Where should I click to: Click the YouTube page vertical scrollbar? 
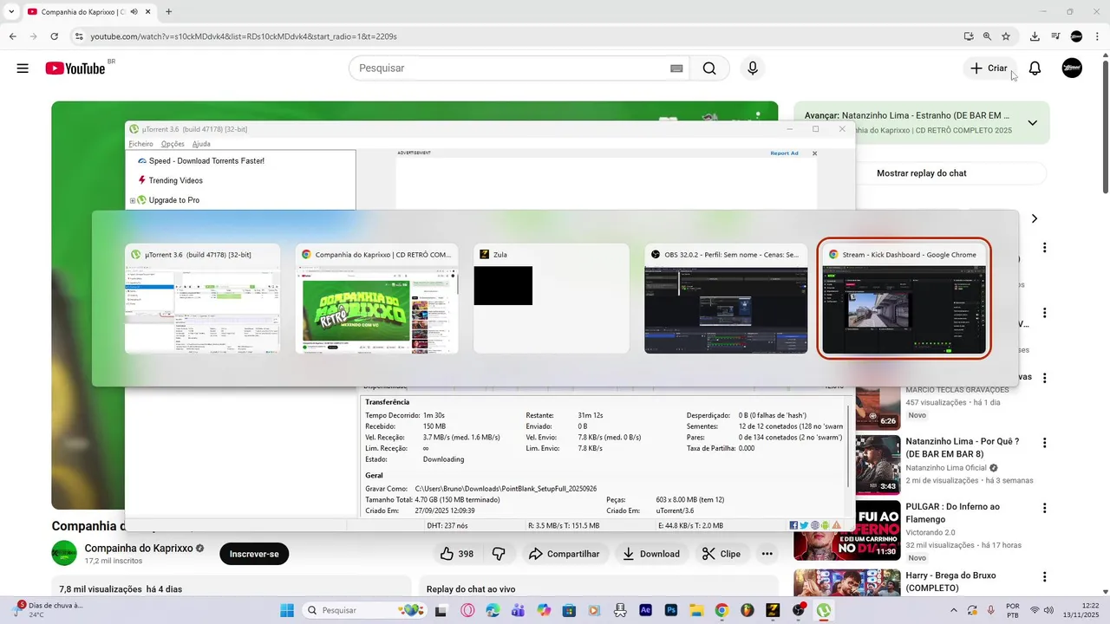pos(1105,126)
